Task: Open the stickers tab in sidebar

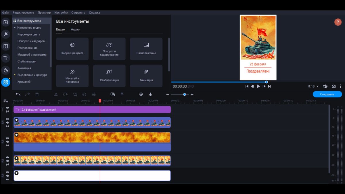Action: click(x=5, y=70)
